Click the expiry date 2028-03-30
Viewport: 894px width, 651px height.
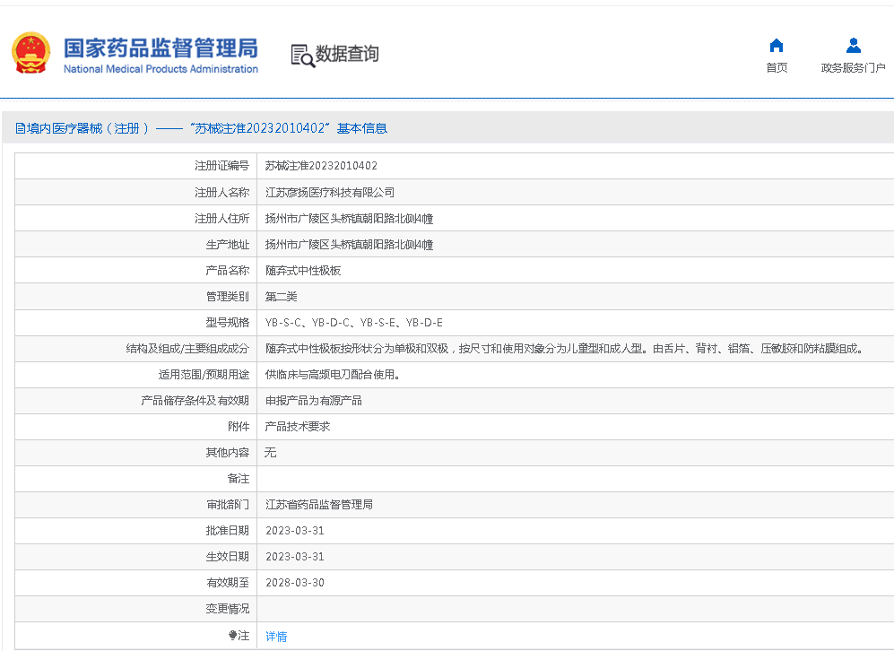295,583
